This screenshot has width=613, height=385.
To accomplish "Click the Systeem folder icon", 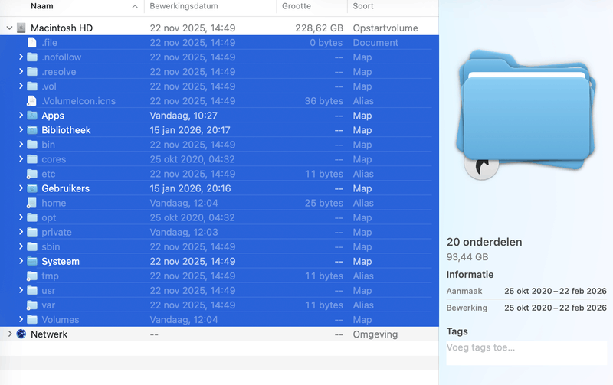I will tap(32, 261).
